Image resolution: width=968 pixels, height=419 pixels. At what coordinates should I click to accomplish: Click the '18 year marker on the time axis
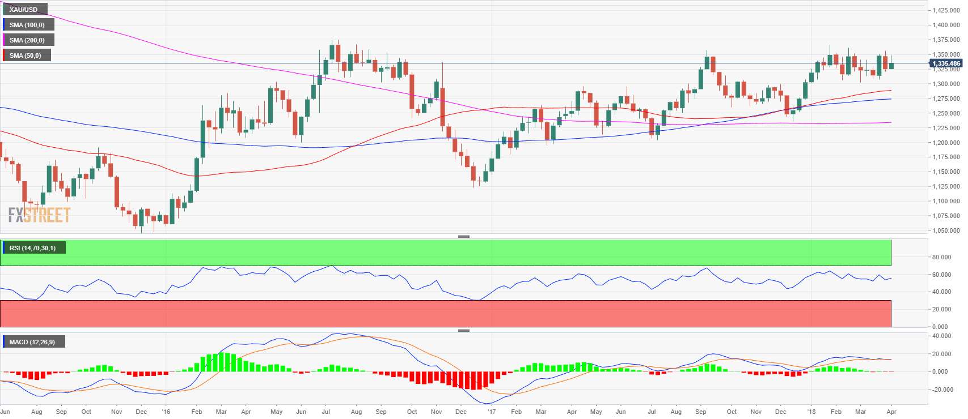(x=811, y=412)
